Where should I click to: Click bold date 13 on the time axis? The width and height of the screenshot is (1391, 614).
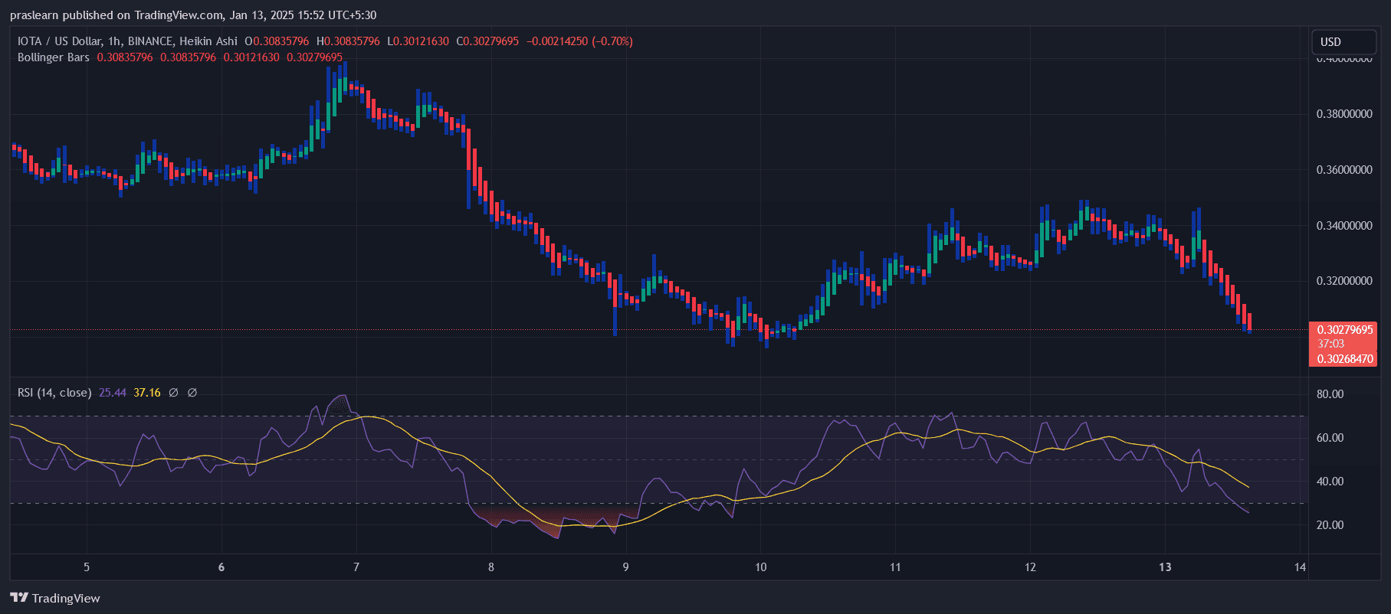click(1165, 567)
